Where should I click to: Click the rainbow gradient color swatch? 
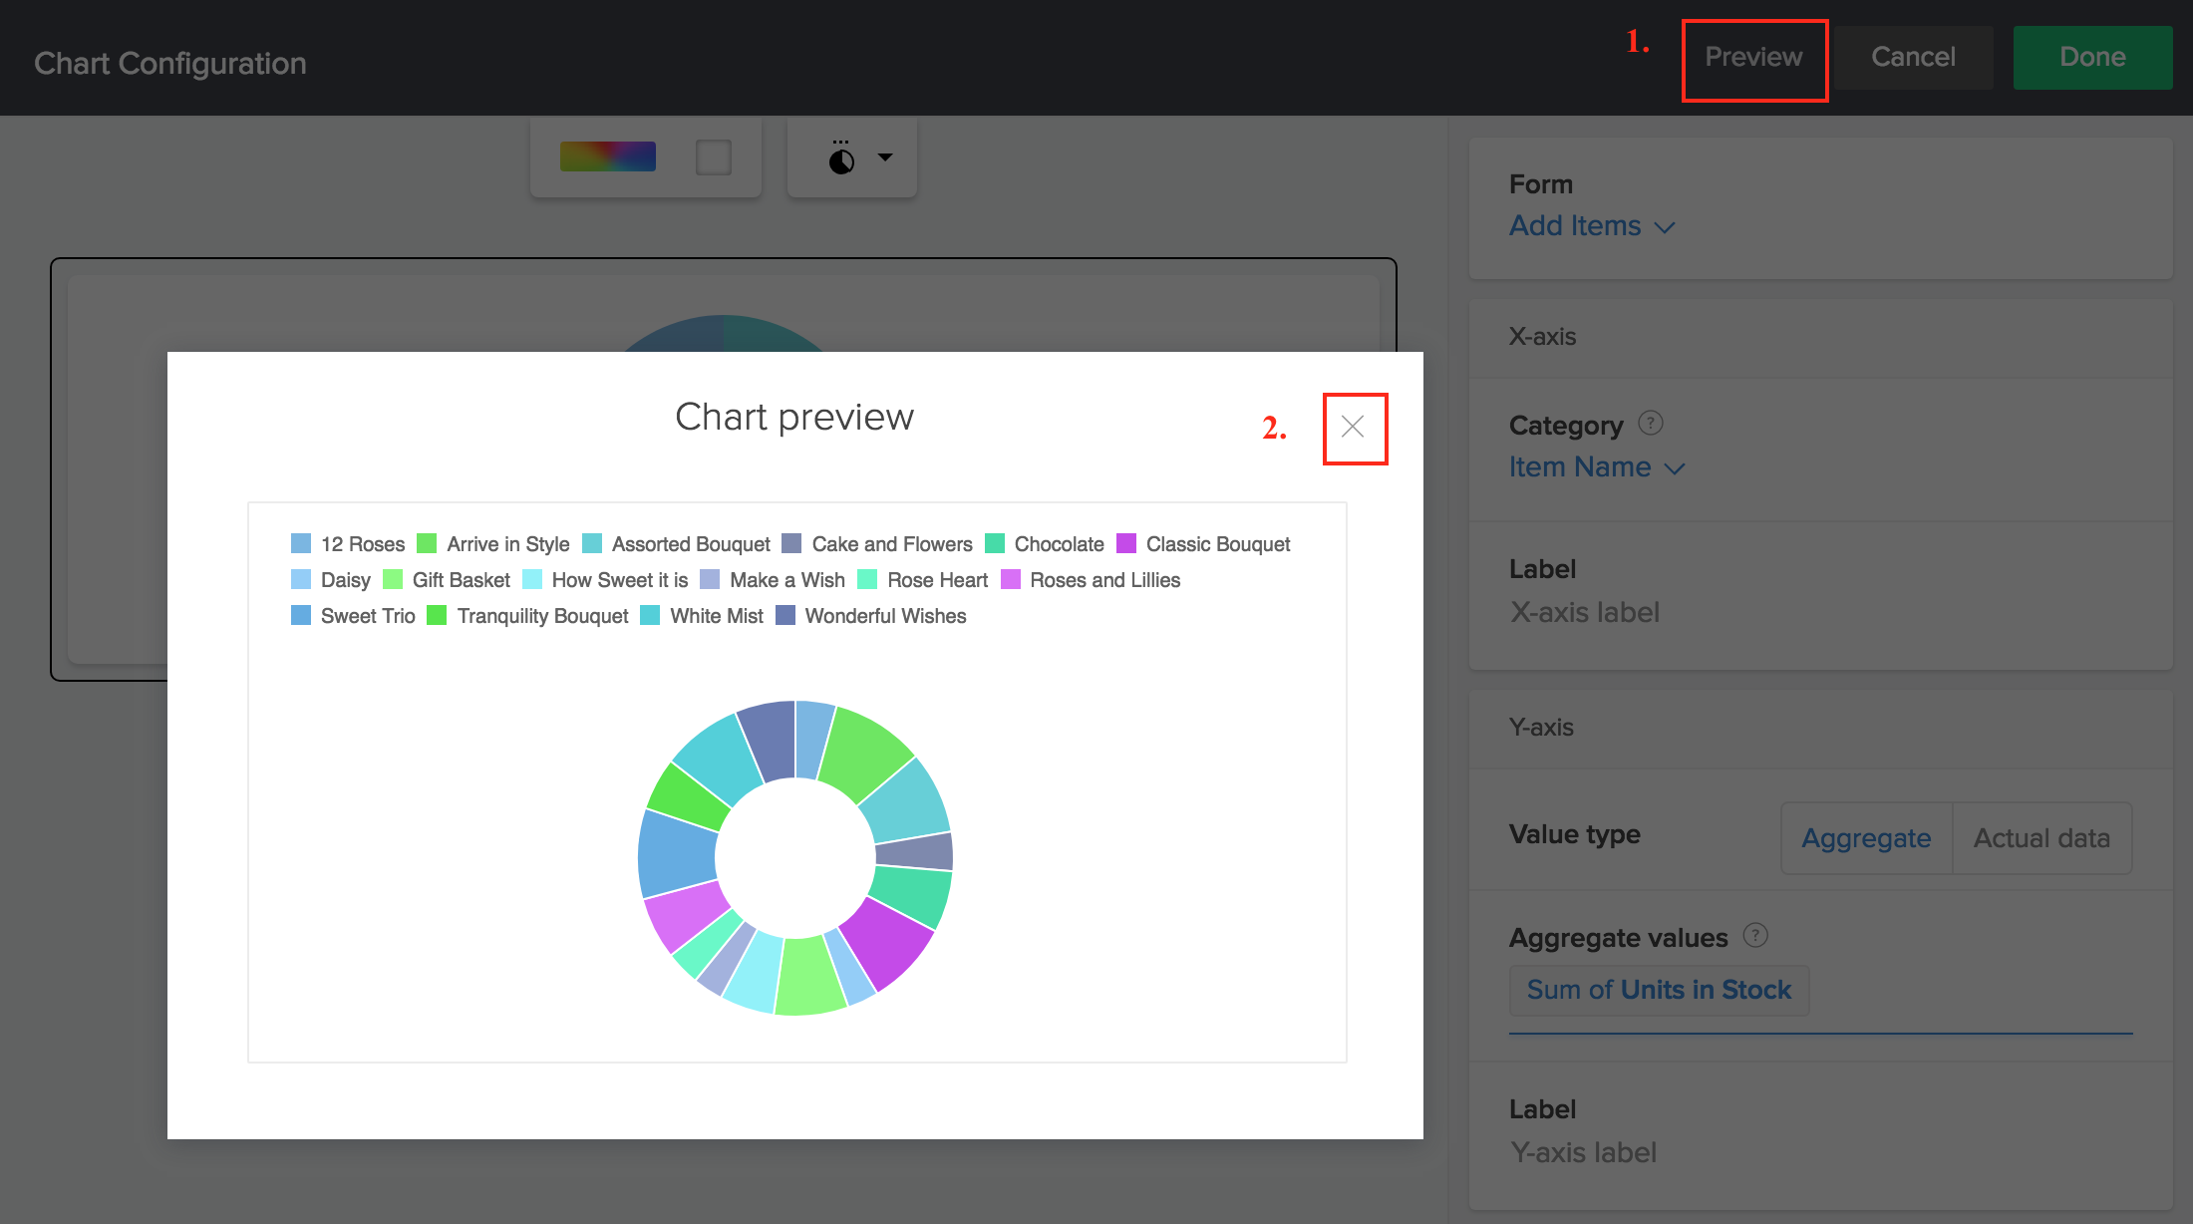coord(607,155)
